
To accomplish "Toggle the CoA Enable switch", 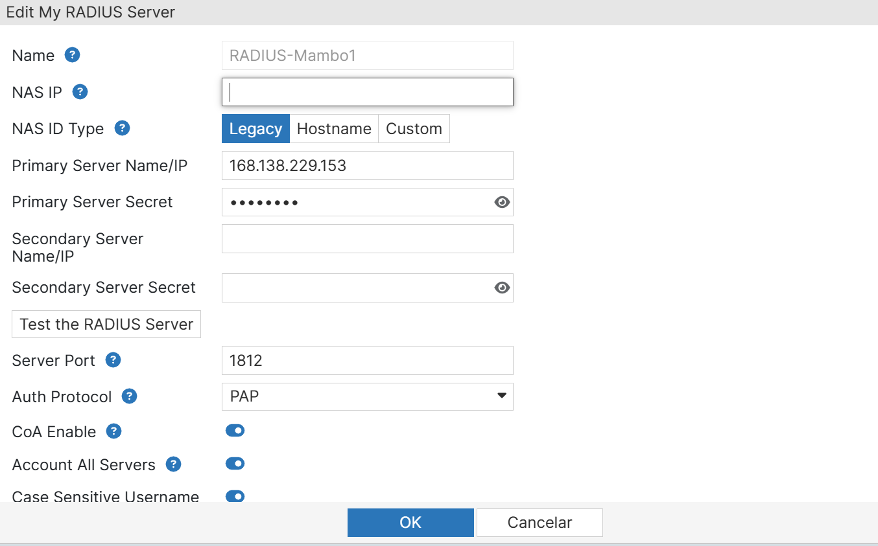I will coord(235,431).
